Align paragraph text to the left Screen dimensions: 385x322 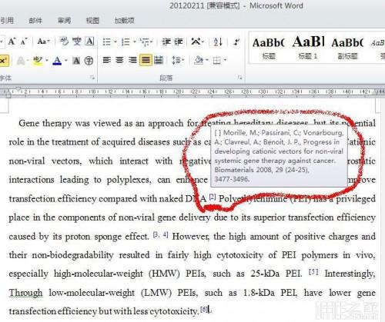pos(107,61)
